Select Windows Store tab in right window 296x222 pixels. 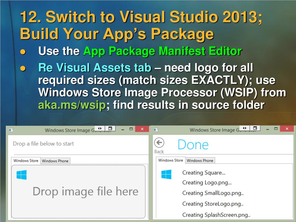pos(171,160)
